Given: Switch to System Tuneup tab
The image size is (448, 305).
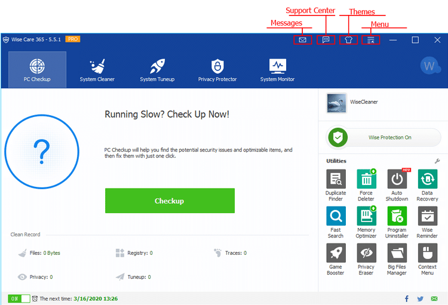Looking at the screenshot, I should click(157, 70).
